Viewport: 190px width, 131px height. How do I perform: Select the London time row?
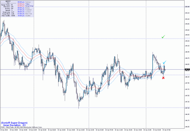click(x=24, y=12)
